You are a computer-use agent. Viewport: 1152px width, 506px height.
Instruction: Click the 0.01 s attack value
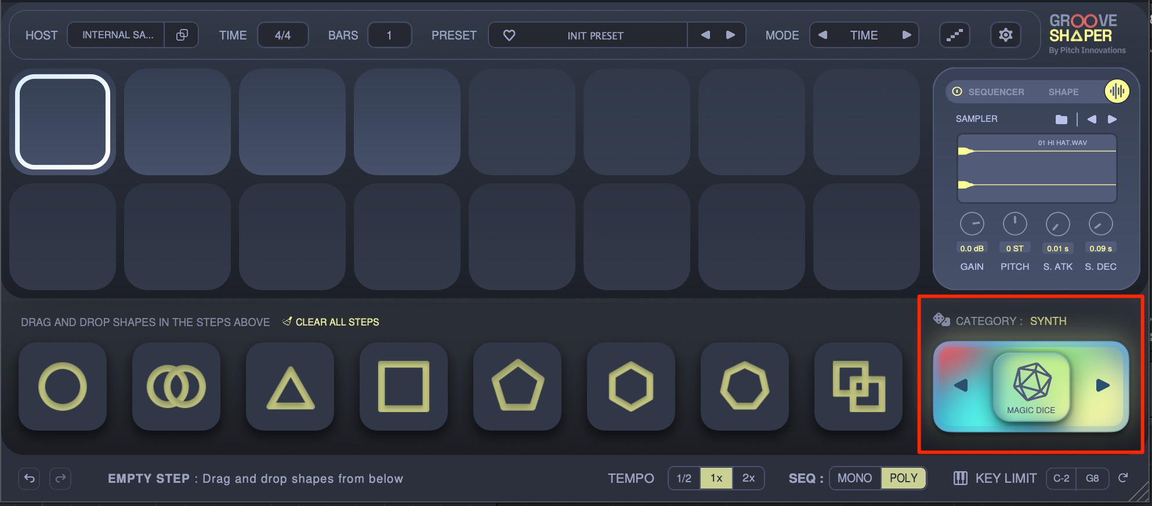point(1057,248)
